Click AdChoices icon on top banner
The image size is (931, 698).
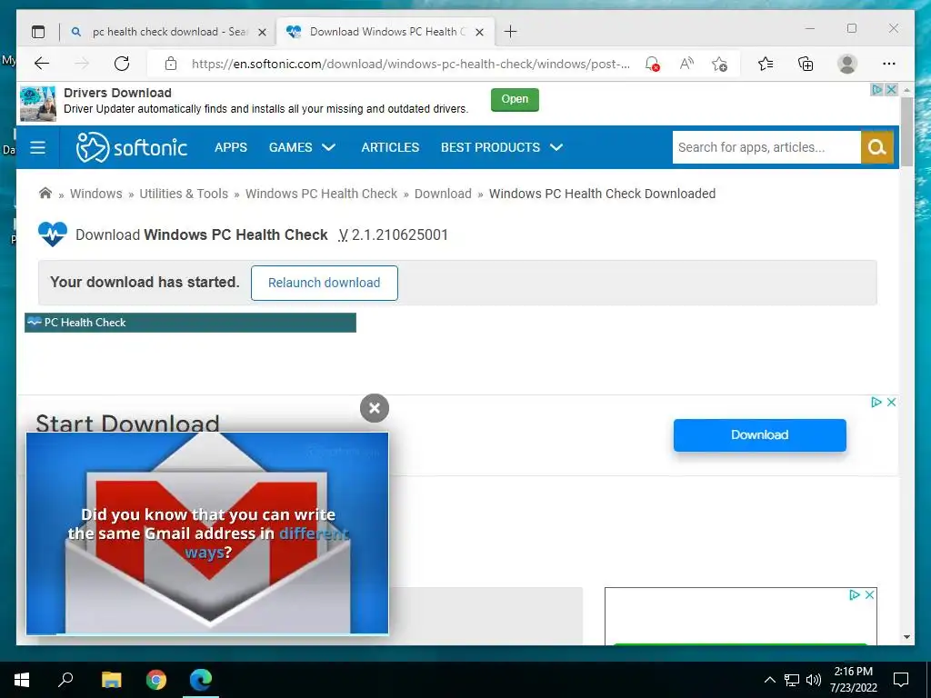pos(877,90)
